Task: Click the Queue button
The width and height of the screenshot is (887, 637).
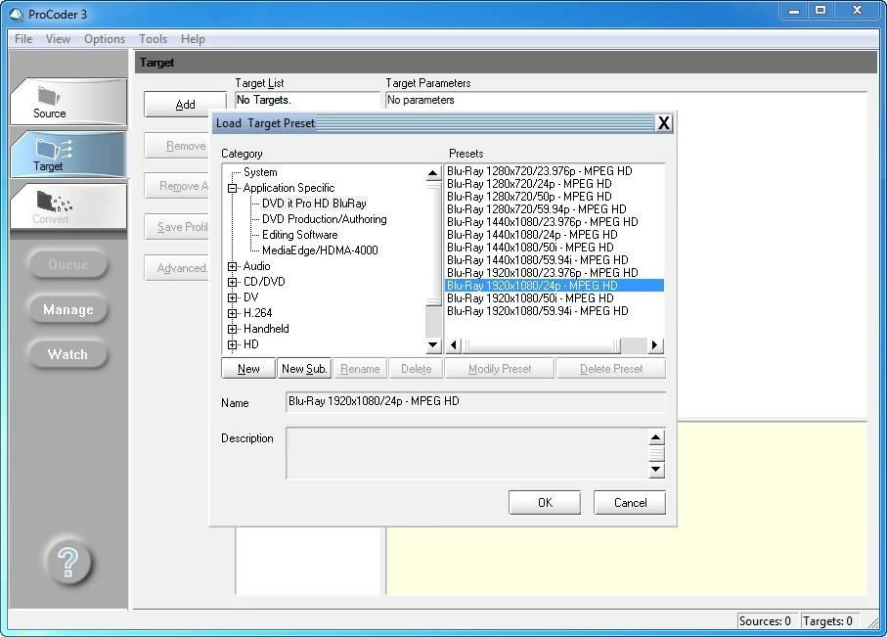Action: 67,264
